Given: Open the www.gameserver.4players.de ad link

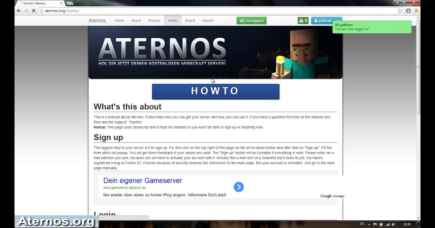Looking at the screenshot, I should click(x=124, y=188).
